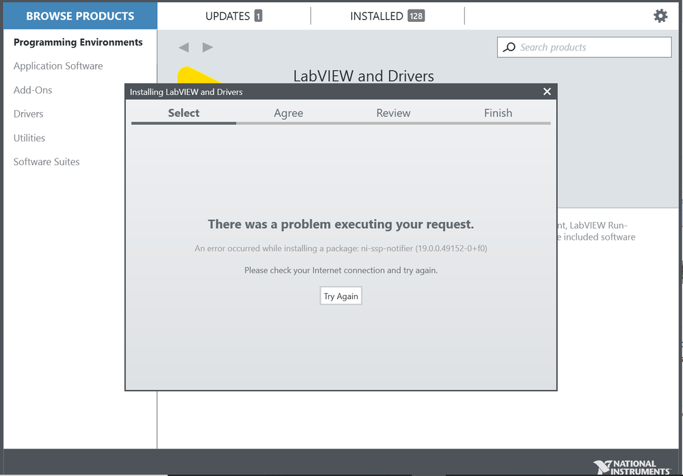The height and width of the screenshot is (476, 683).
Task: Select the Application Software category
Action: [x=58, y=66]
